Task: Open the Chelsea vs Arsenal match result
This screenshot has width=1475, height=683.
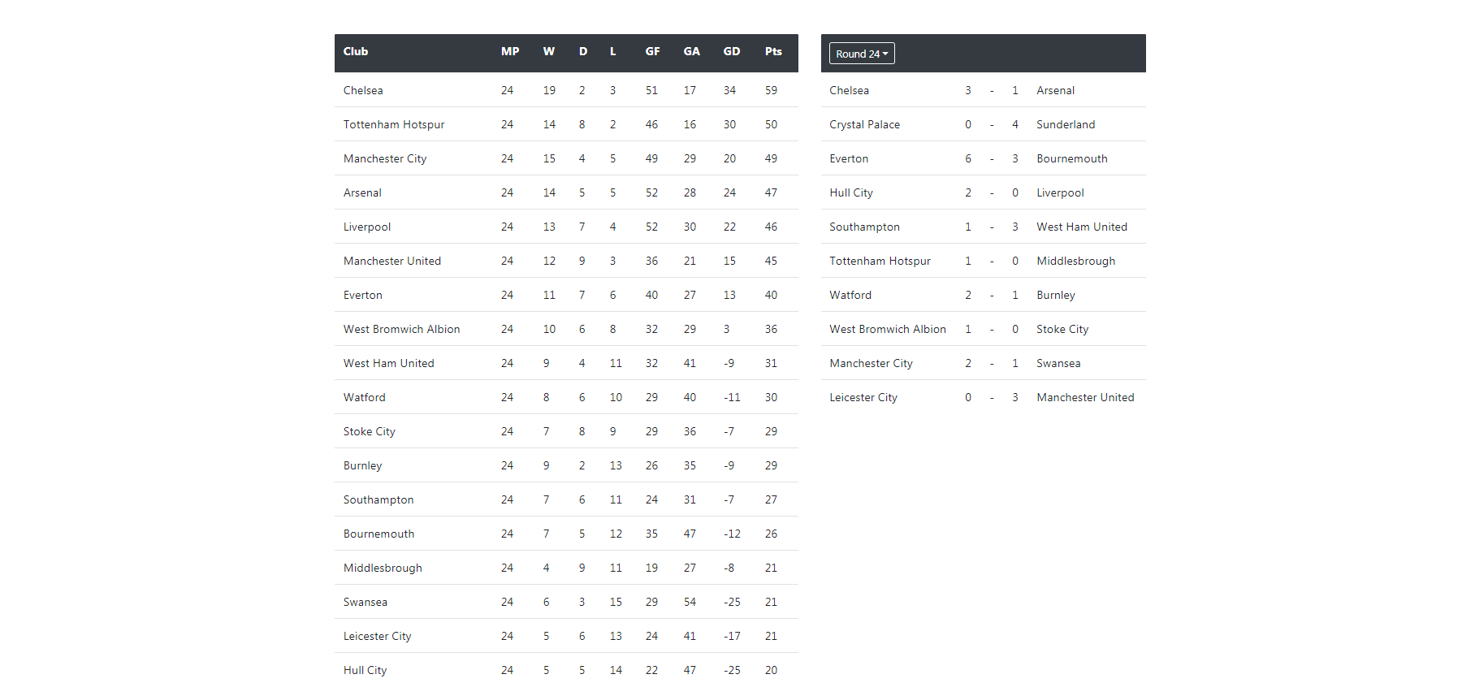Action: (984, 90)
